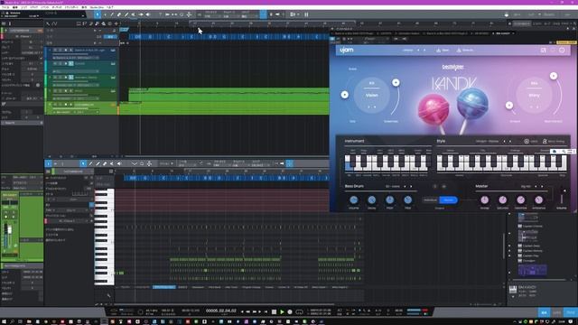Click the mixer channel volume fader
Image resolution: width=578 pixels, height=325 pixels.
point(10,230)
